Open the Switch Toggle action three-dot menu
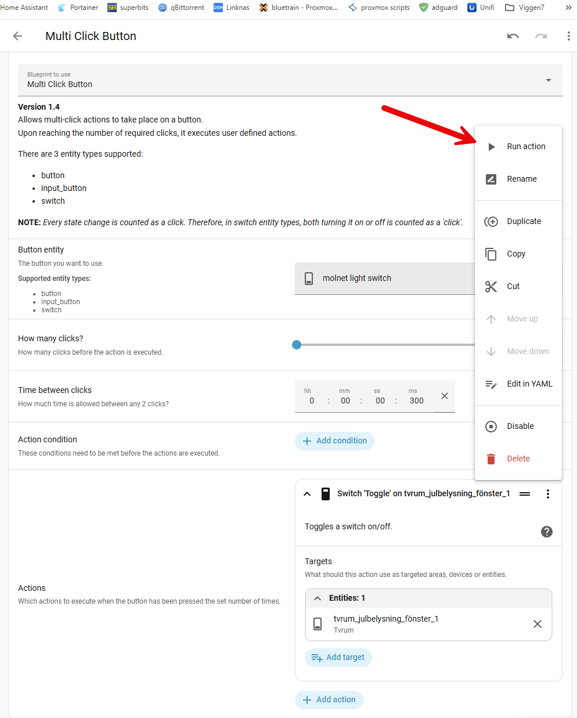Viewport: 577px width, 718px height. pos(548,494)
